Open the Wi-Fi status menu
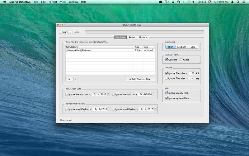The image size is (249, 156). click(189, 2)
